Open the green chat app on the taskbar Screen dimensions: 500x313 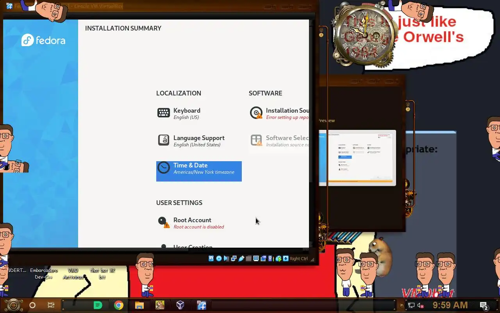[98, 305]
